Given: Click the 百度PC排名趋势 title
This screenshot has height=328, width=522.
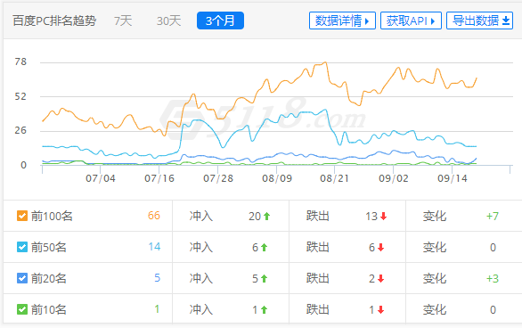Looking at the screenshot, I should [x=54, y=20].
